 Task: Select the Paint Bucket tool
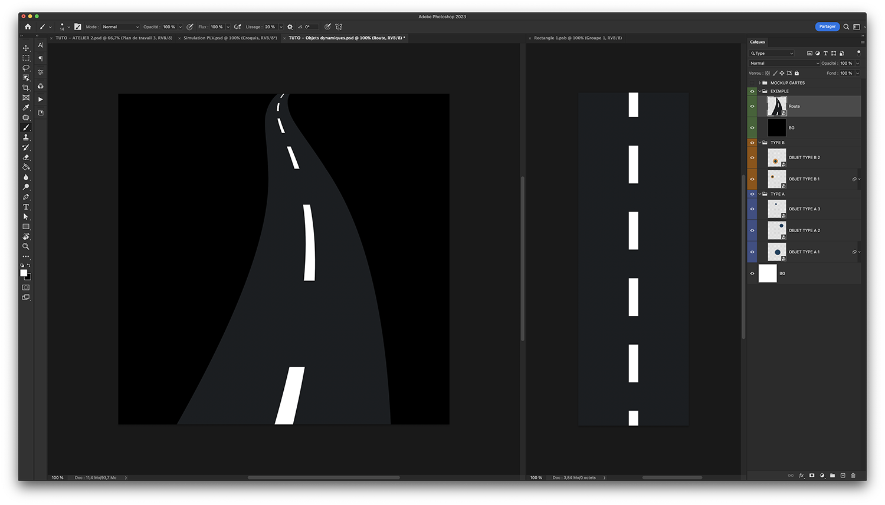pyautogui.click(x=26, y=167)
